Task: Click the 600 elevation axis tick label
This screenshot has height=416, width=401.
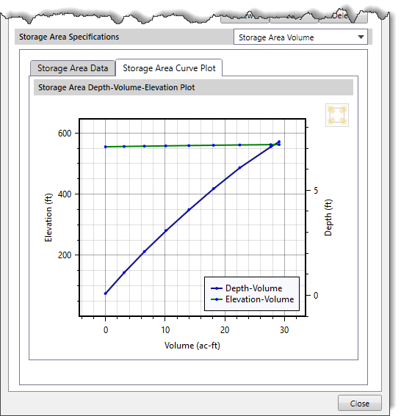Action: 65,134
